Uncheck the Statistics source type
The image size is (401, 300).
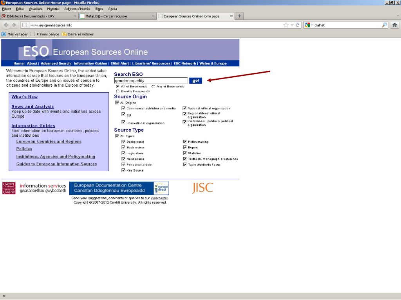click(185, 153)
